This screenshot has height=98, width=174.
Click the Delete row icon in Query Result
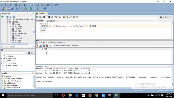(47, 45)
